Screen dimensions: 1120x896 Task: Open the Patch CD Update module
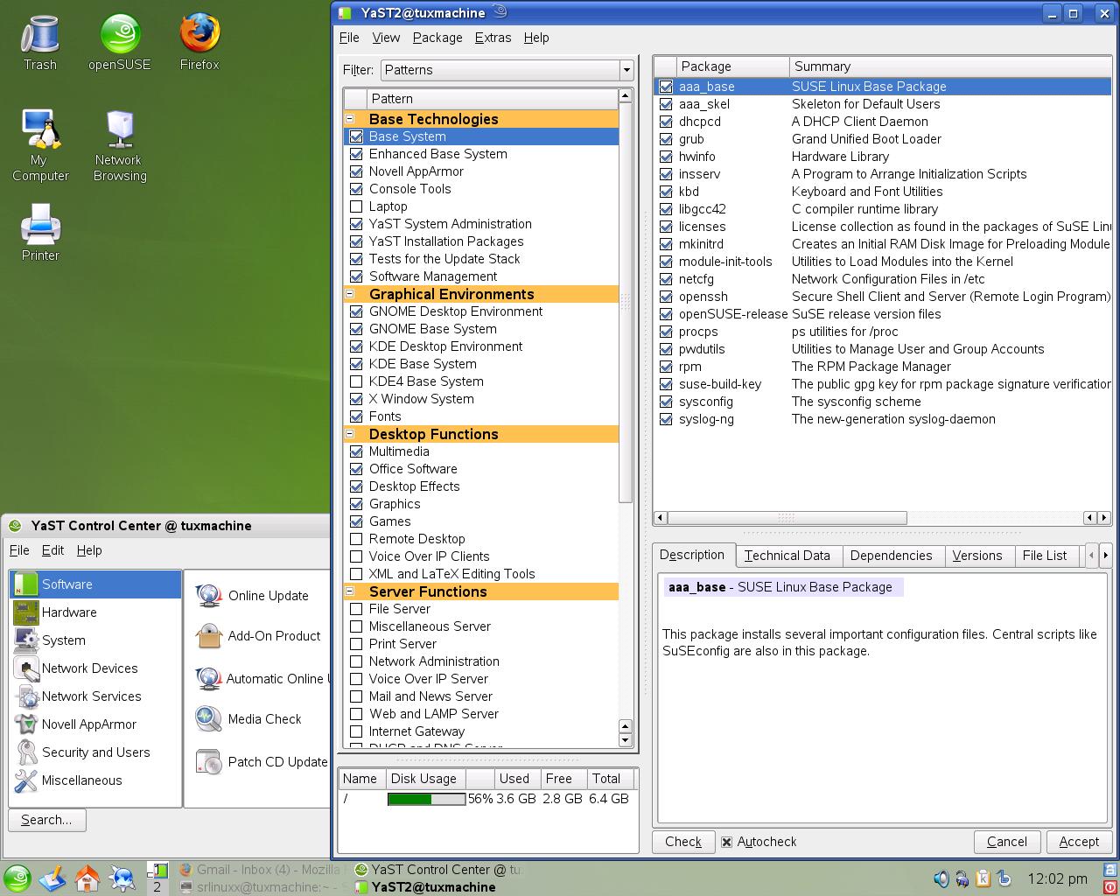tap(262, 762)
